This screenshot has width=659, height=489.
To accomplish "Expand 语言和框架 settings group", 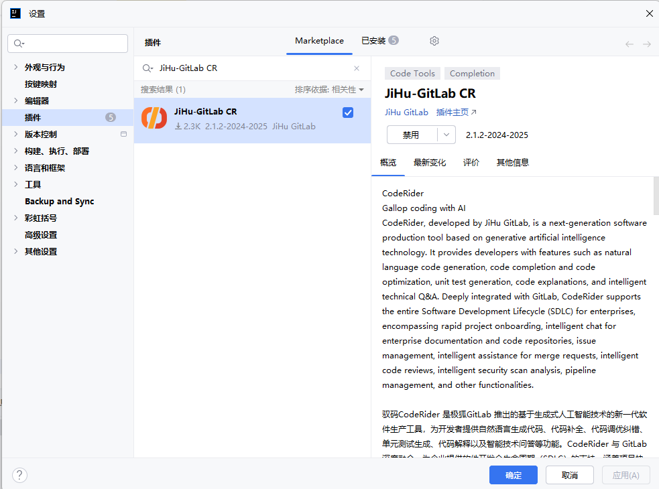I will [16, 167].
